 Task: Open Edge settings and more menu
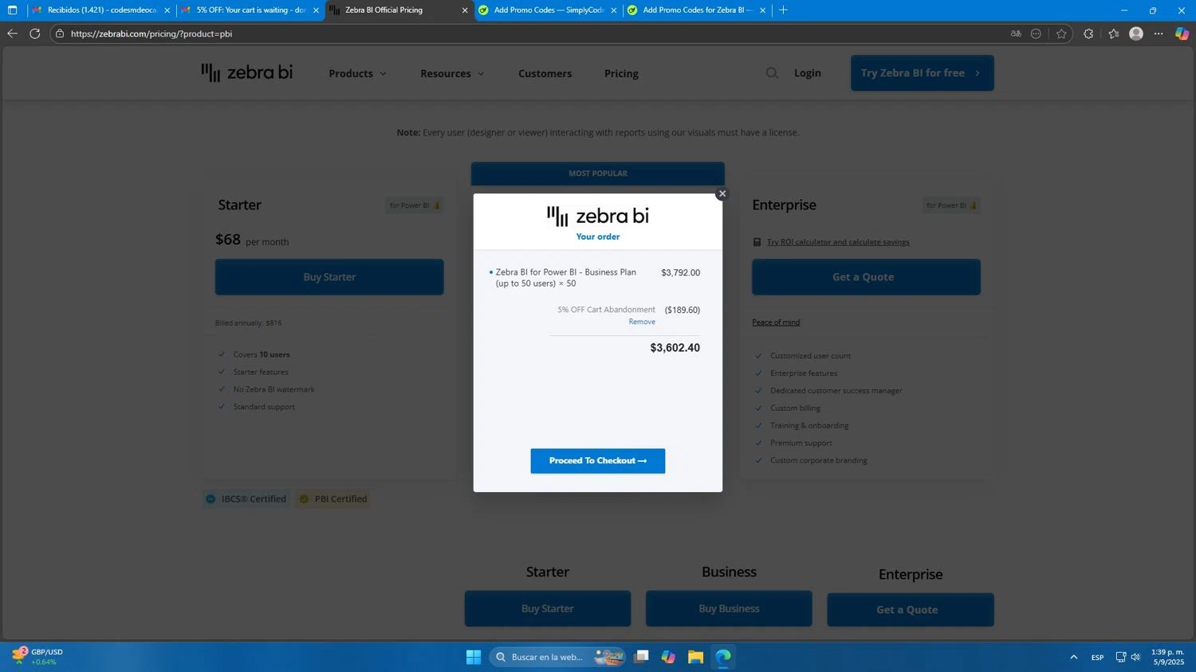pos(1159,33)
